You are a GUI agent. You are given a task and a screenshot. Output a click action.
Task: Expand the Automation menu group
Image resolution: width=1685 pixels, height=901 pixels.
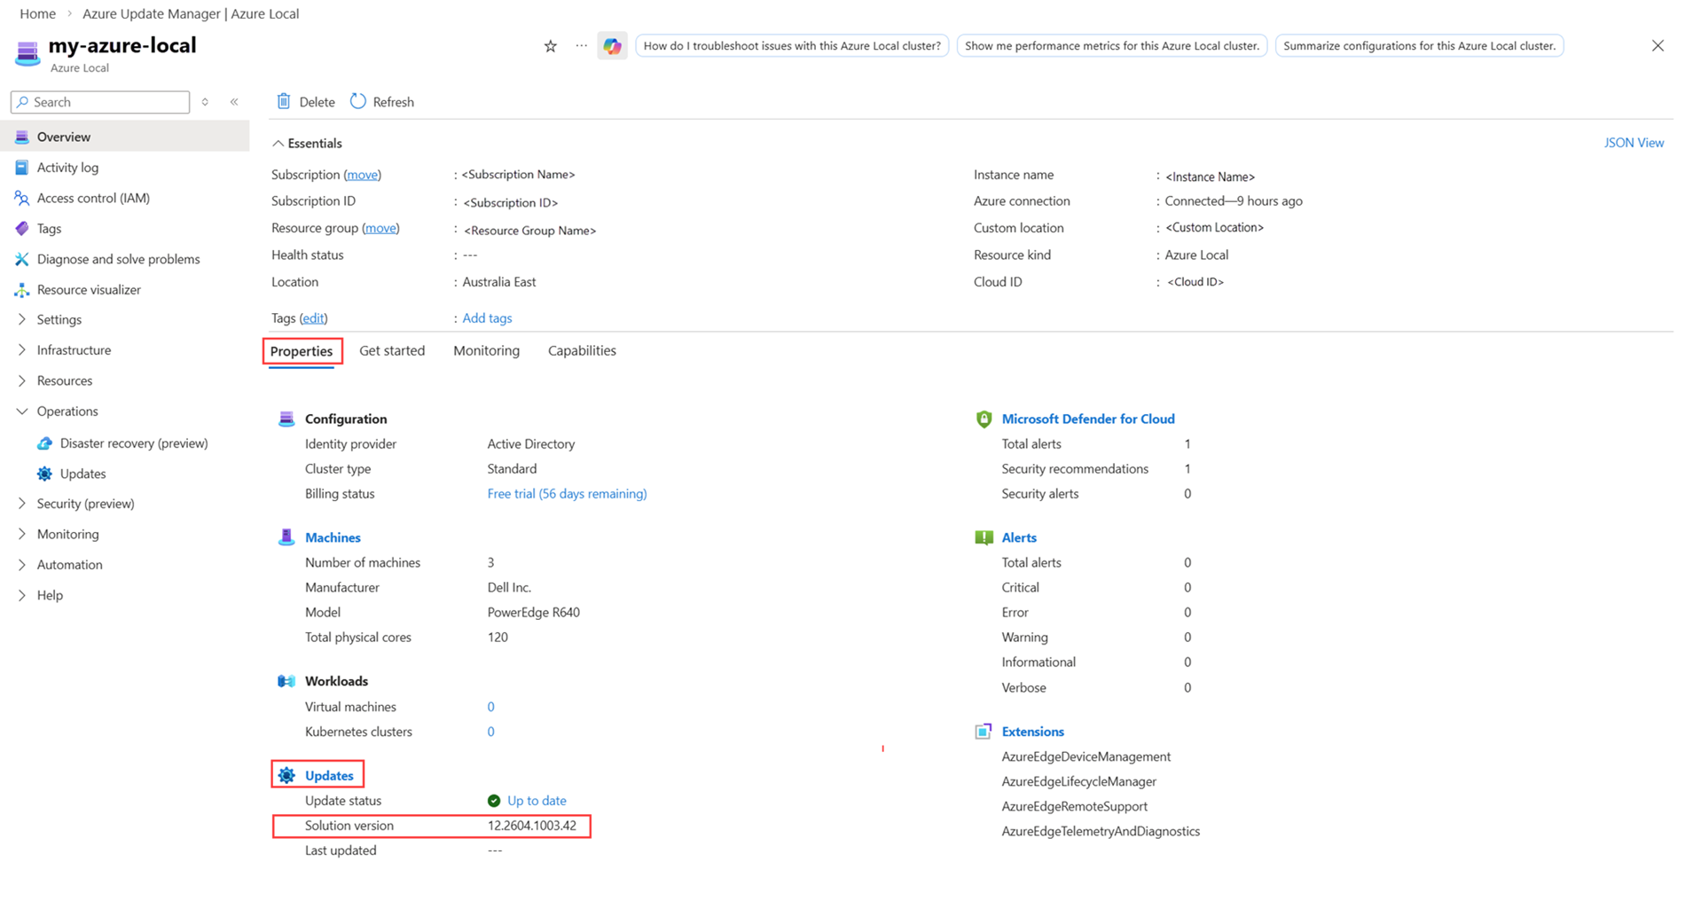click(22, 565)
